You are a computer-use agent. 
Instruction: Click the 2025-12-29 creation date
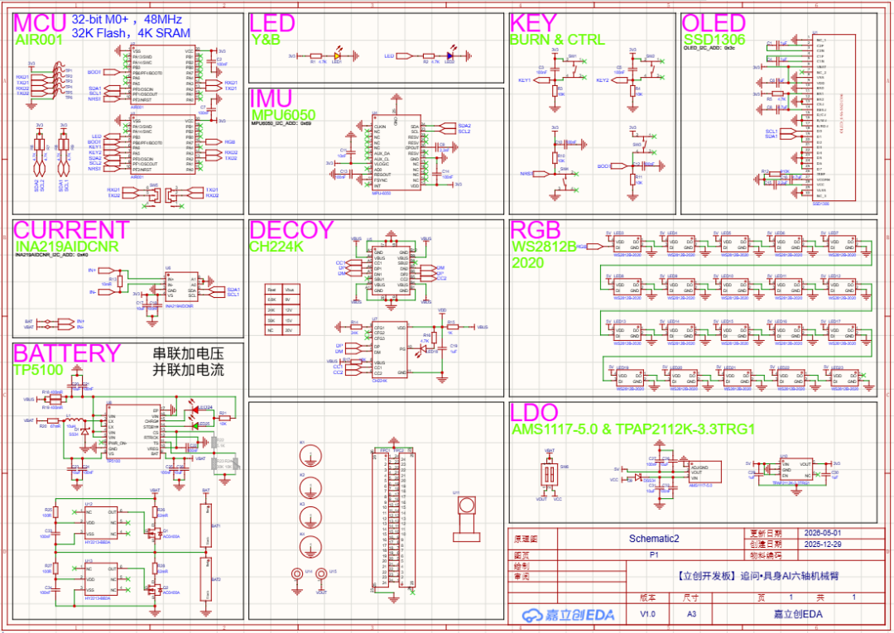pyautogui.click(x=822, y=544)
